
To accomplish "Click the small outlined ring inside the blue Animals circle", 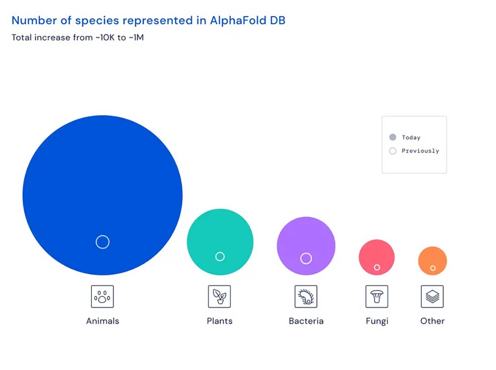I will pyautogui.click(x=103, y=242).
